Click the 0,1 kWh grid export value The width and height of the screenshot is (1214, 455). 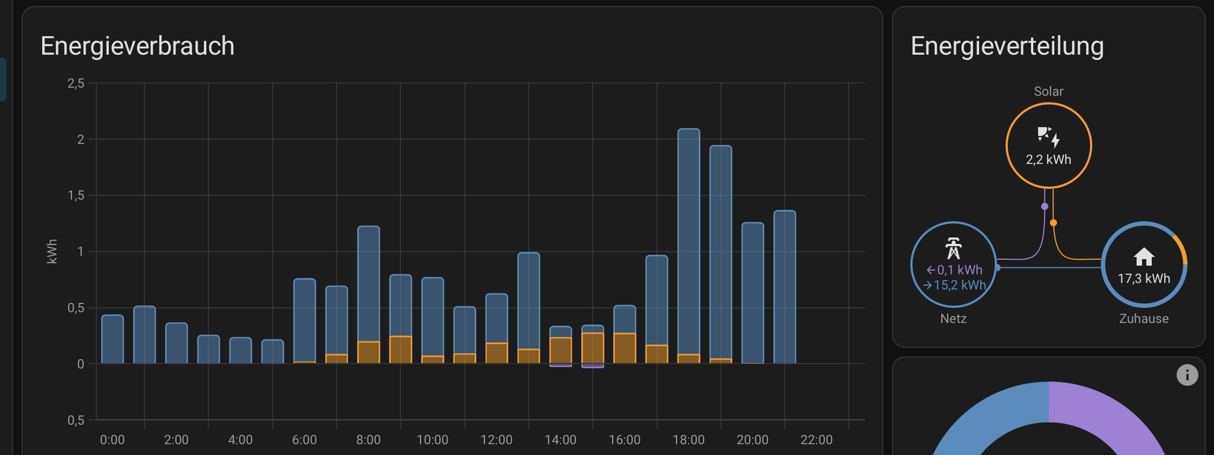[x=954, y=269]
